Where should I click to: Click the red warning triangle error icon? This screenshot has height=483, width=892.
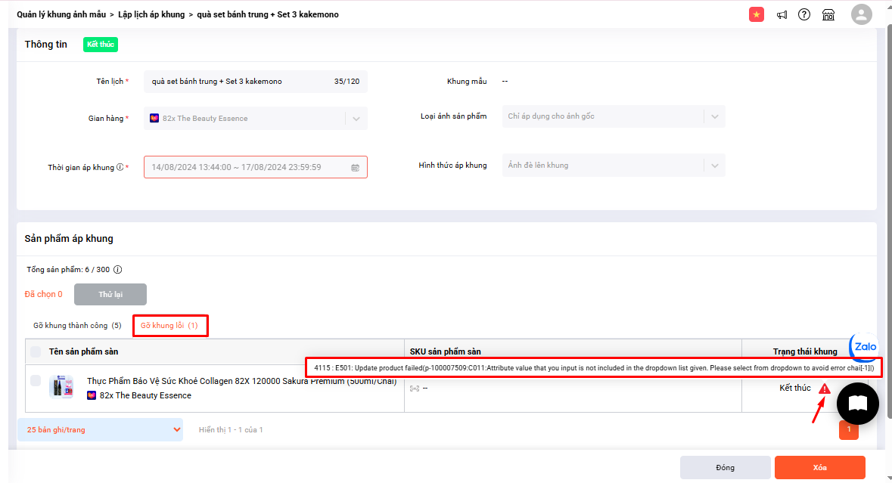coord(825,389)
